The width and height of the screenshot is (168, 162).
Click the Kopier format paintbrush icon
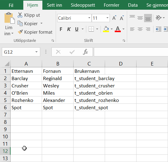[x=20, y=32]
